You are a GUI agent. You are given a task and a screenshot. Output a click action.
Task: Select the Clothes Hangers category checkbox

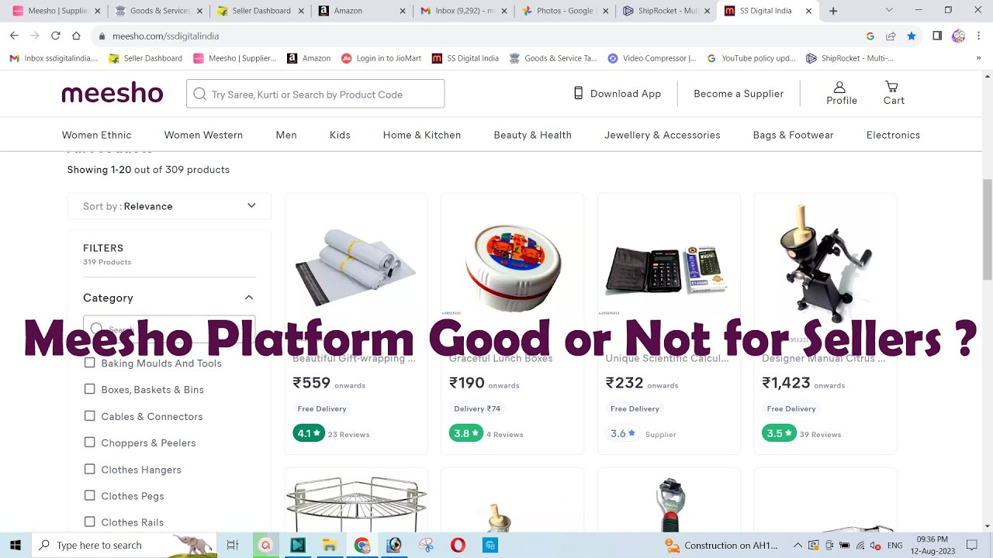coord(90,469)
